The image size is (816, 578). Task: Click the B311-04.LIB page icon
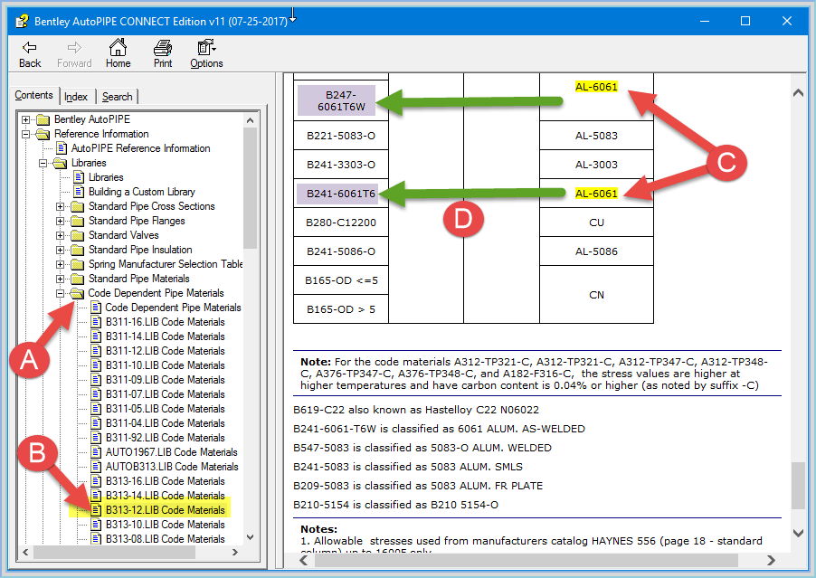coord(96,423)
